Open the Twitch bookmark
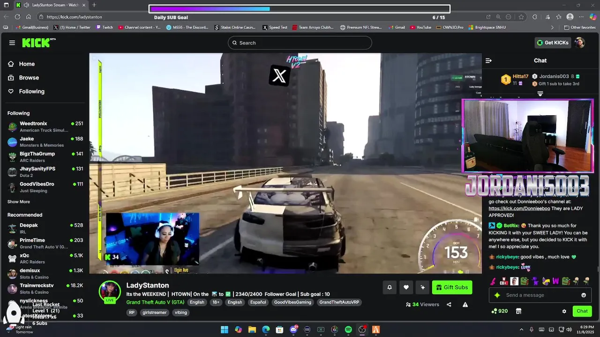The width and height of the screenshot is (600, 337). click(x=105, y=28)
